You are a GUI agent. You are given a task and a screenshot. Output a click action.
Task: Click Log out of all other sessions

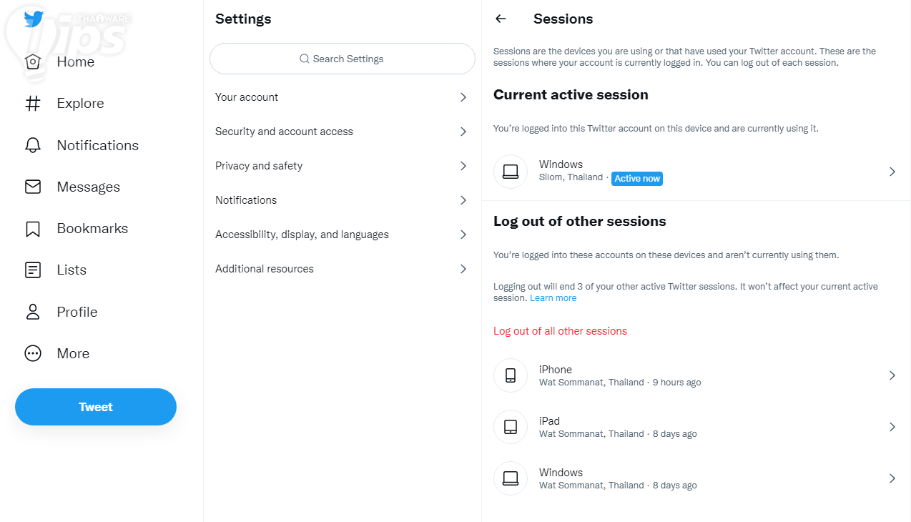(x=560, y=331)
